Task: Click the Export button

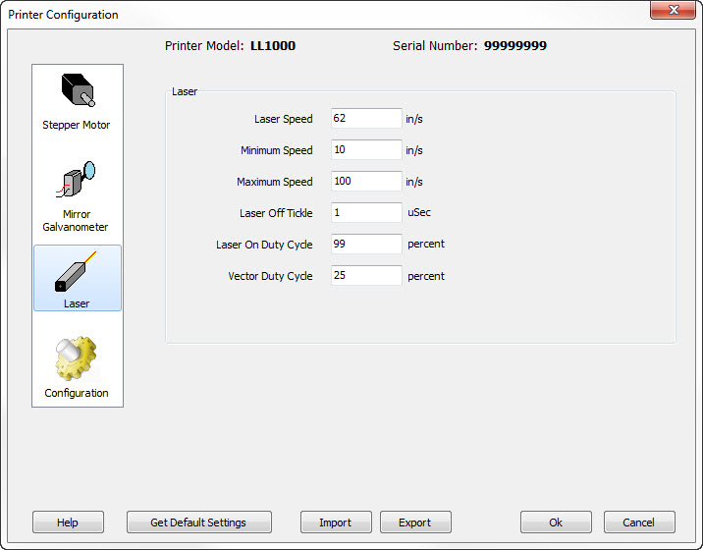Action: [415, 522]
